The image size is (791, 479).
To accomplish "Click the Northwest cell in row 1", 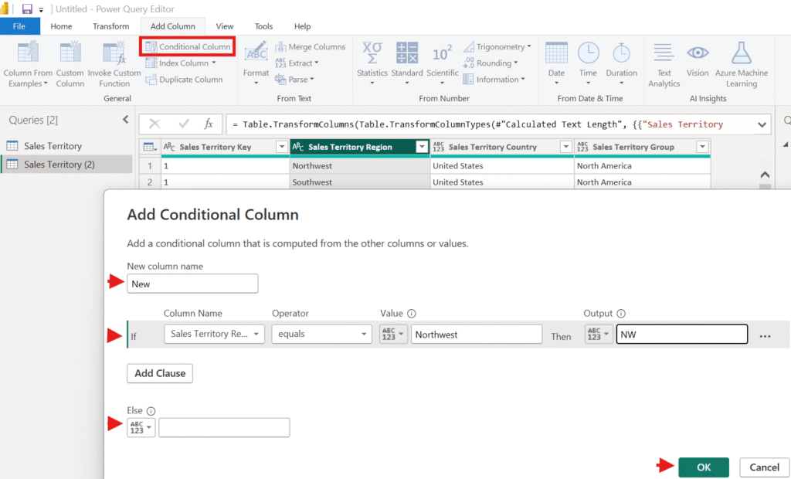I will tap(360, 166).
